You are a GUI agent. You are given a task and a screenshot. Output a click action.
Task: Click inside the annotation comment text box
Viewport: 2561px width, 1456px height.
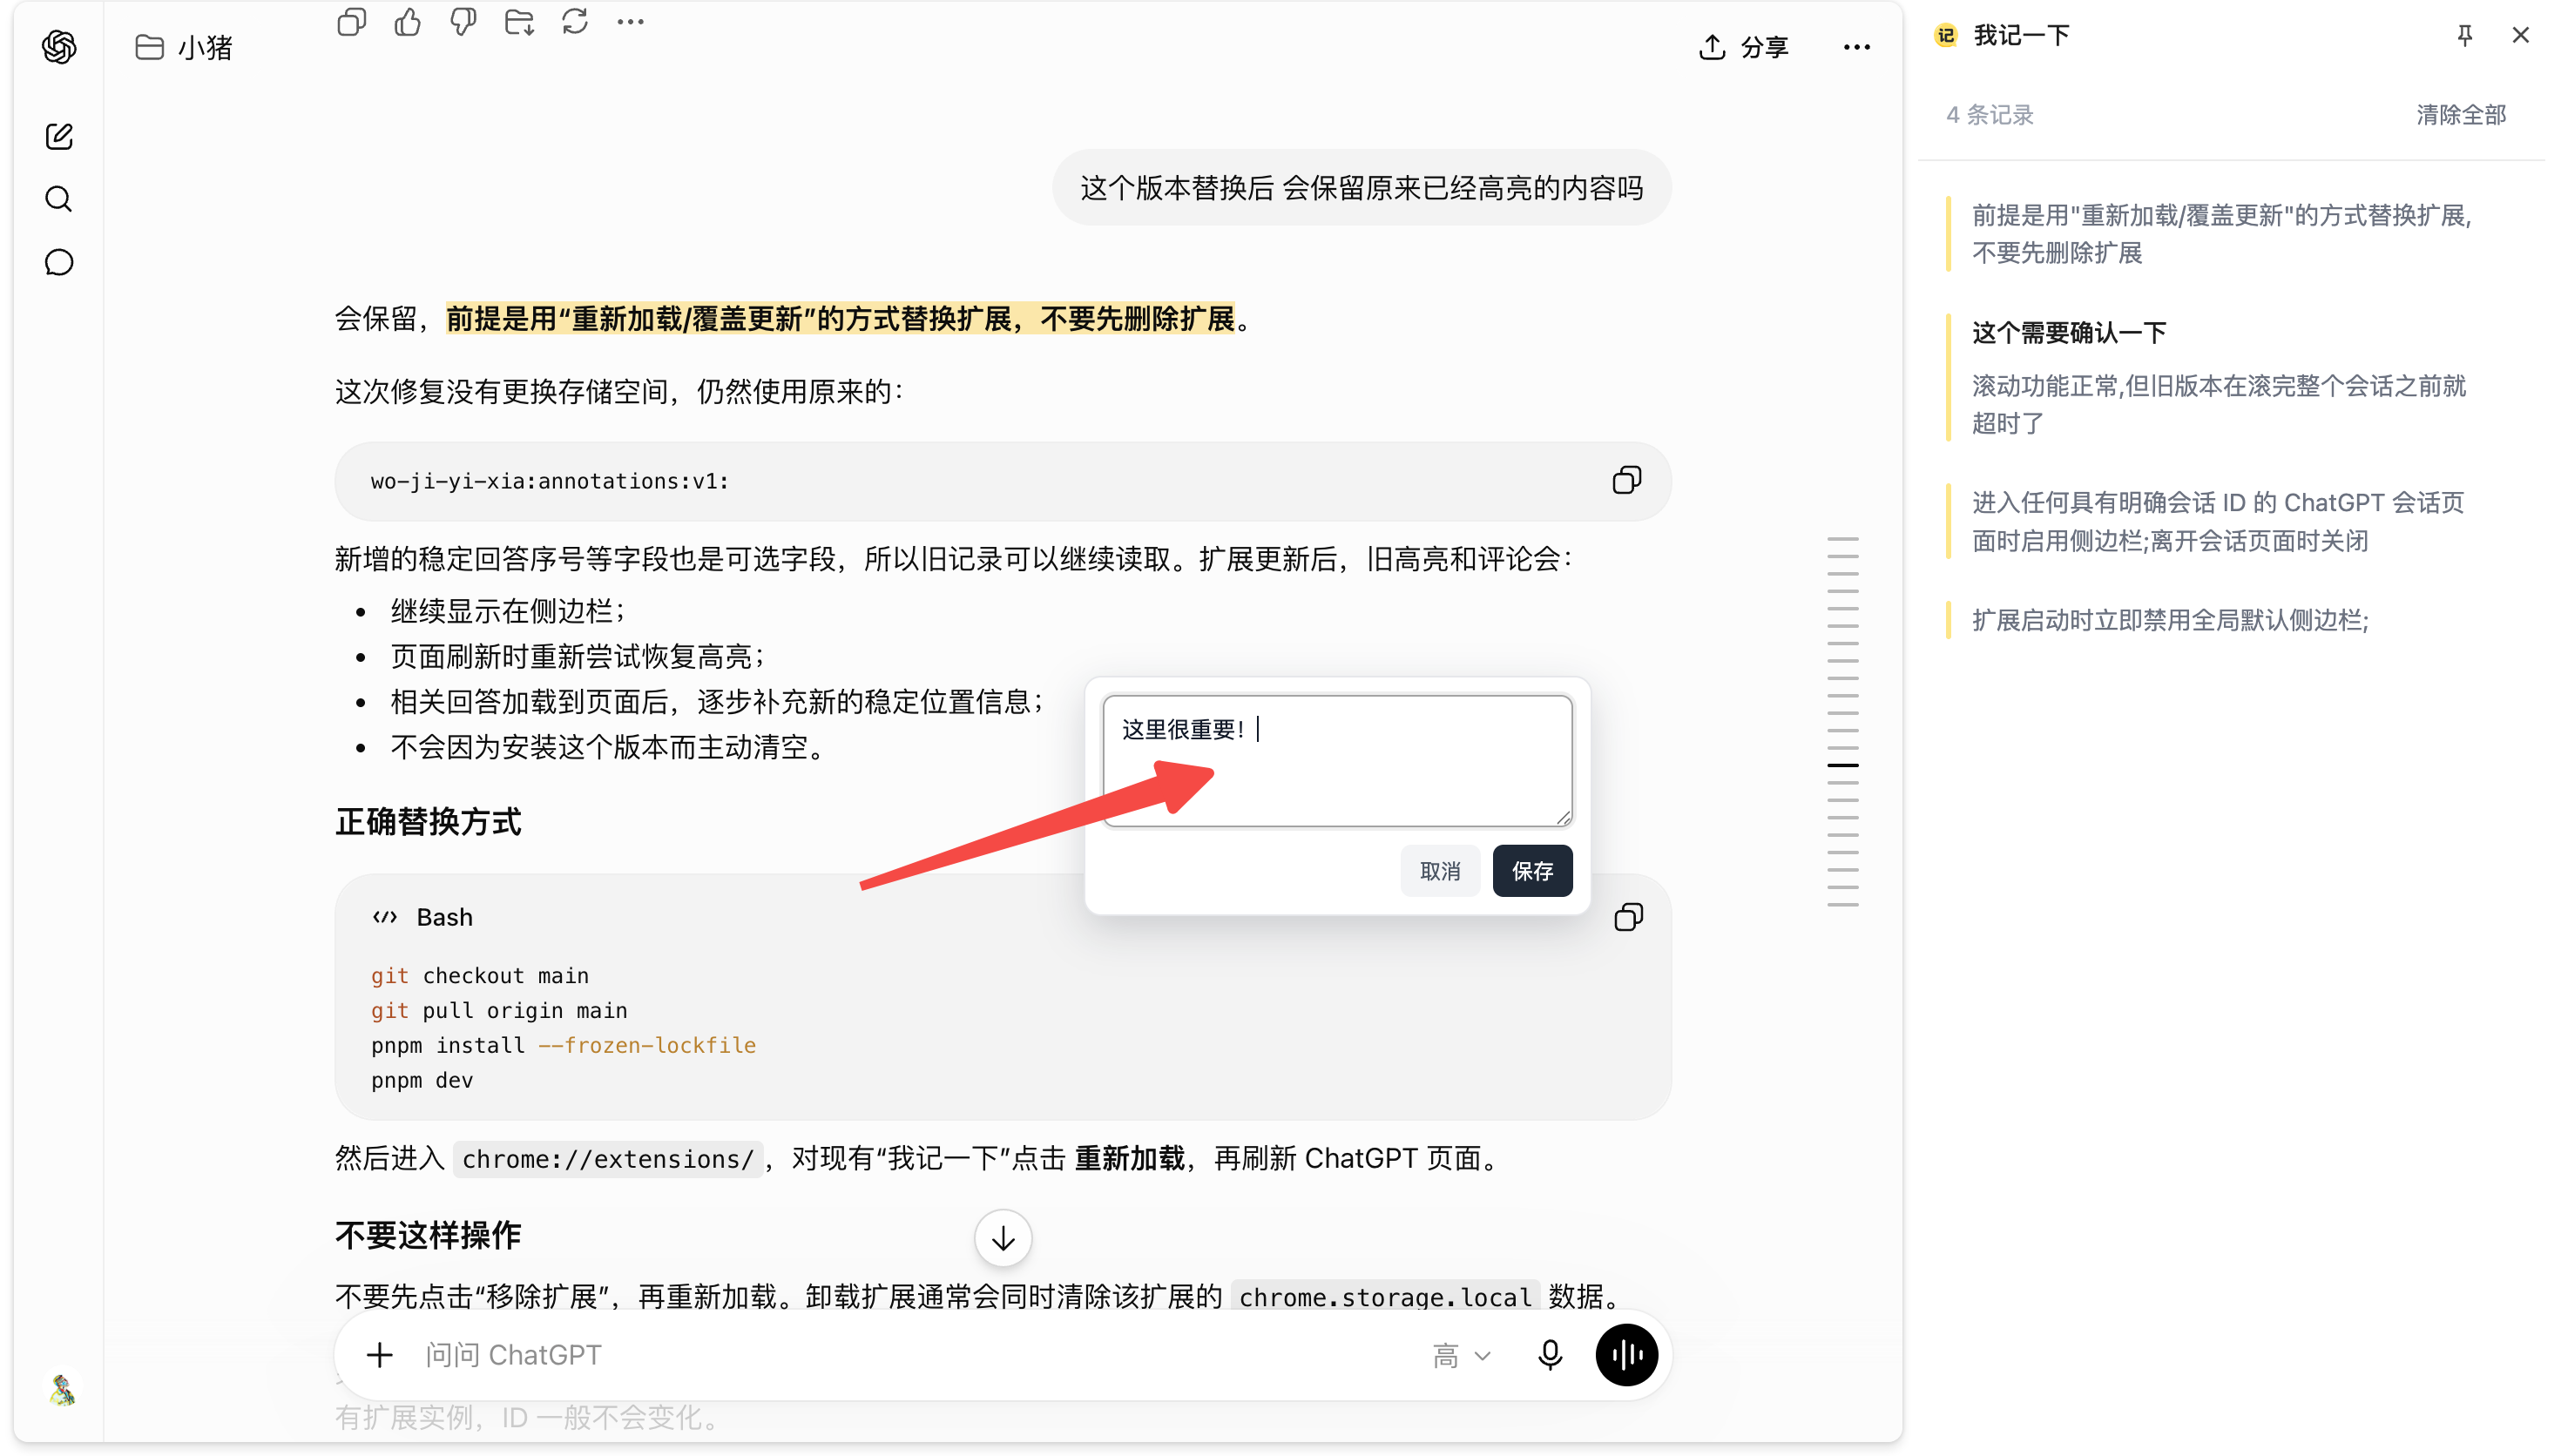coord(1337,761)
